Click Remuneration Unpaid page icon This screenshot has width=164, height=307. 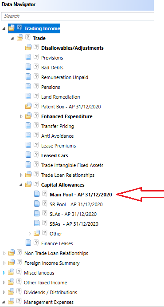[28, 77]
